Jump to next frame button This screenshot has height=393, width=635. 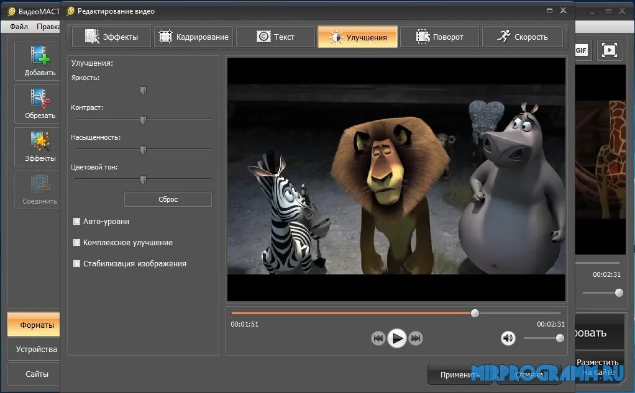click(x=416, y=338)
